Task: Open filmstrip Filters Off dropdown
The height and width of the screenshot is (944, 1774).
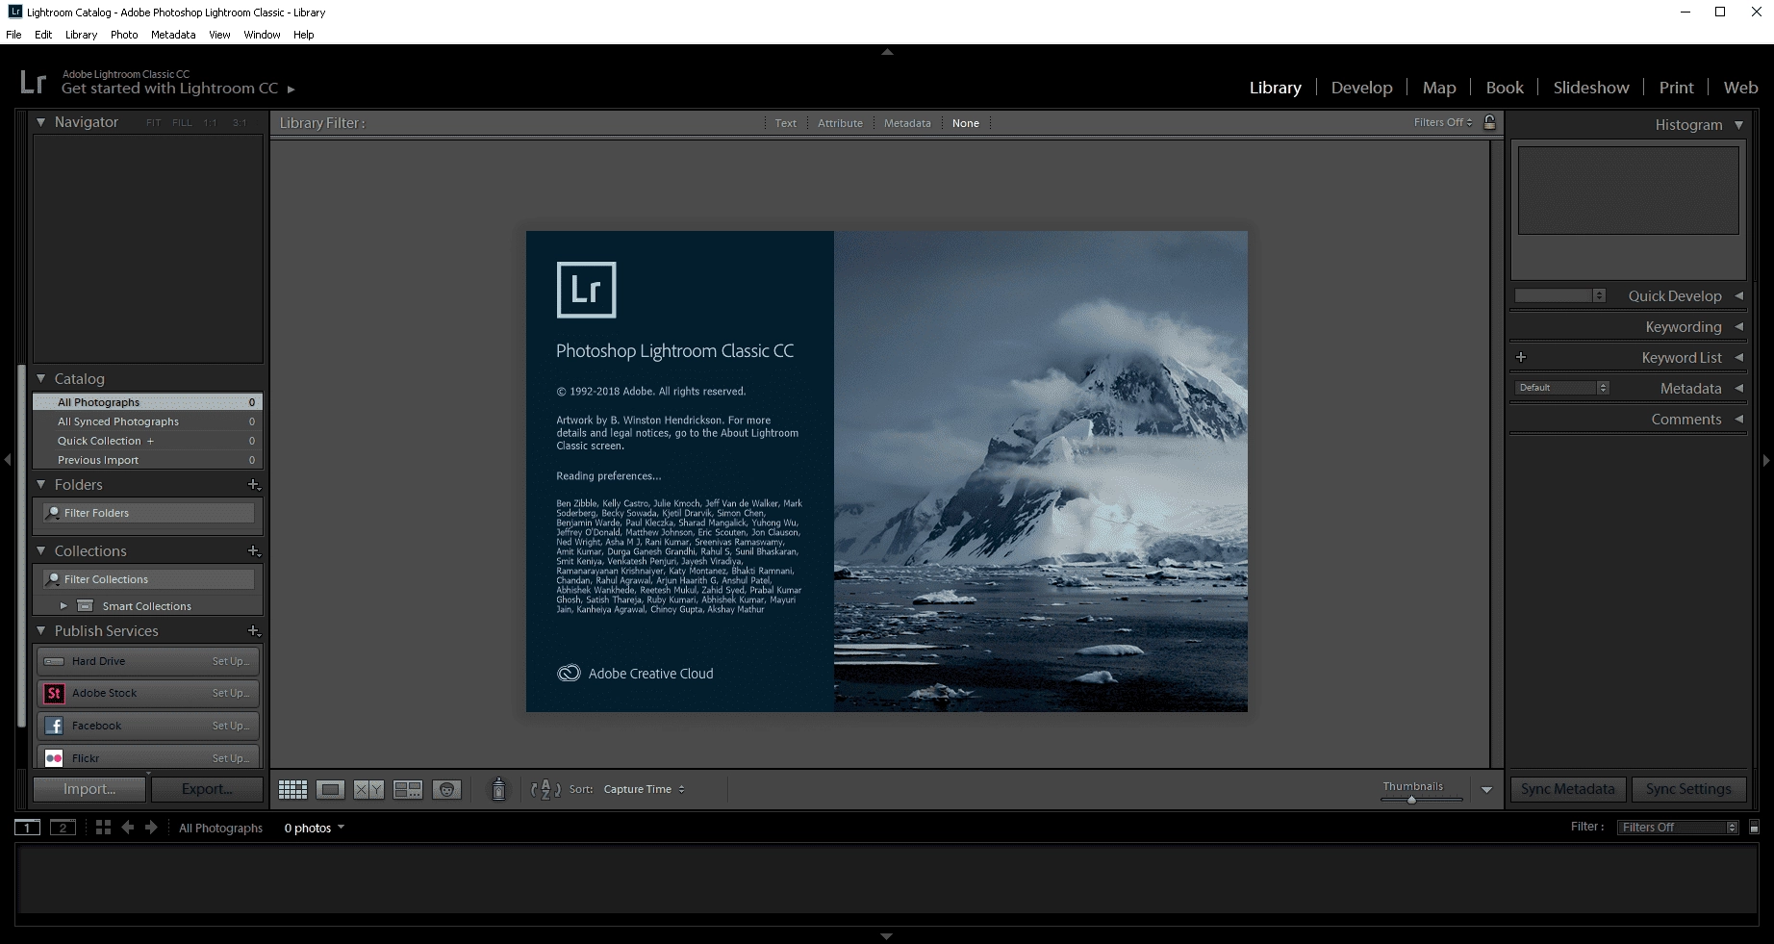Action: tap(1679, 828)
